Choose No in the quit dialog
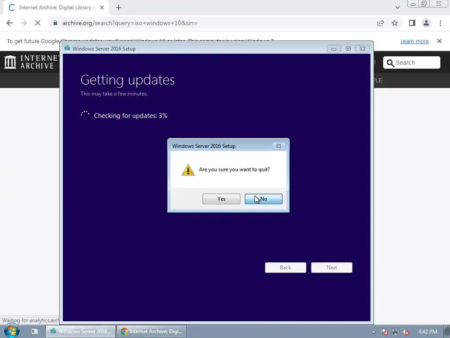This screenshot has height=338, width=450. (264, 199)
